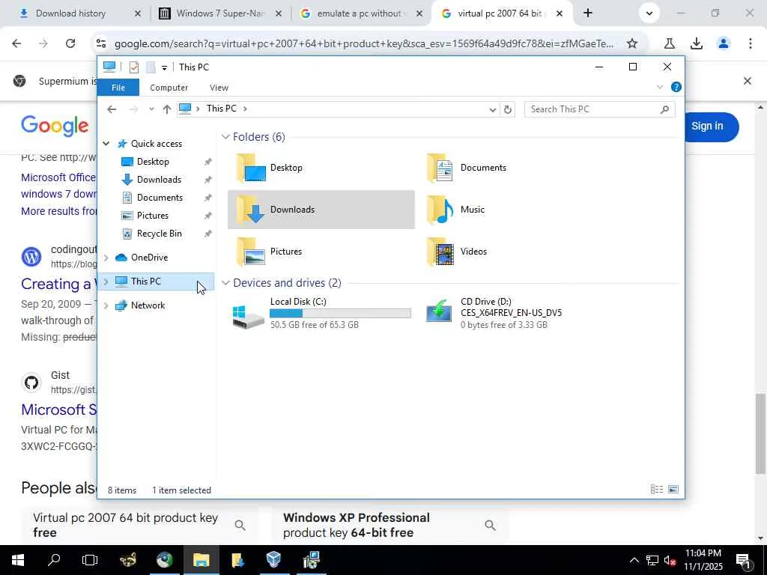Open taskbar search
767x575 pixels.
[x=54, y=560]
